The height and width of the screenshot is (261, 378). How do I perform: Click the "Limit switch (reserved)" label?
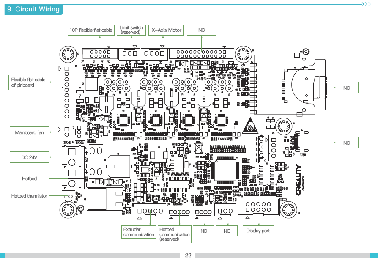[x=131, y=30]
